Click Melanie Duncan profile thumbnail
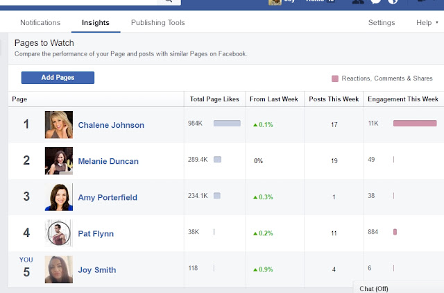444x293 pixels. (x=58, y=160)
